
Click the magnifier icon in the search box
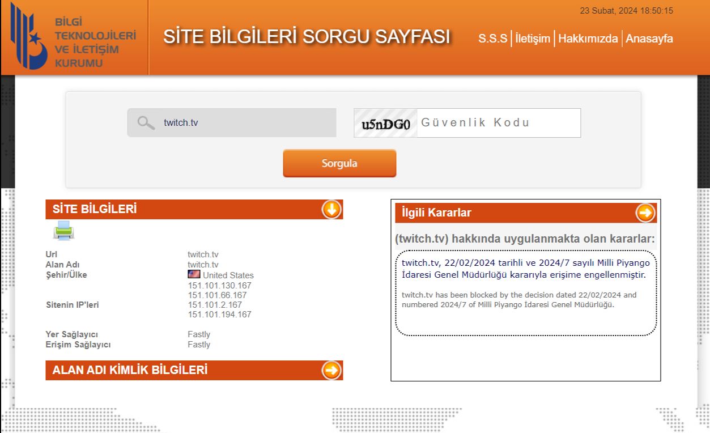coord(146,122)
